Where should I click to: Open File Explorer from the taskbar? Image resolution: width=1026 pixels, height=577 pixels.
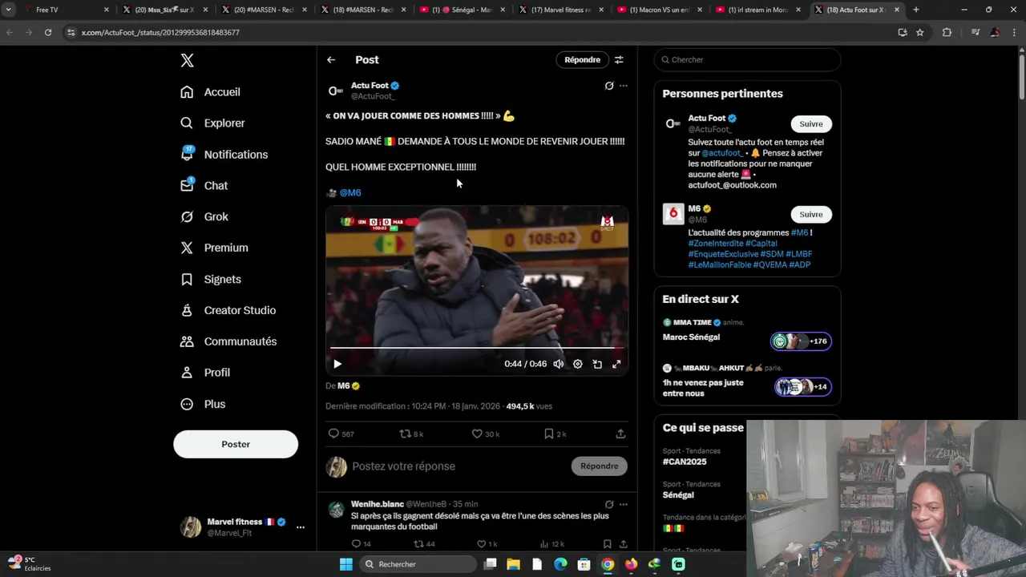(x=514, y=564)
